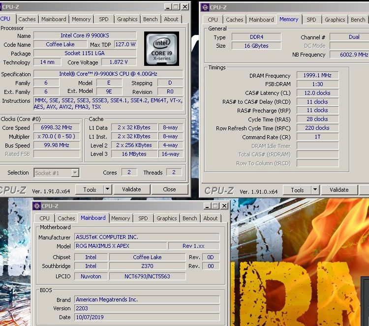The height and width of the screenshot is (326, 369).
Task: Click the Intel Core i9 processor logo
Action: tap(161, 49)
